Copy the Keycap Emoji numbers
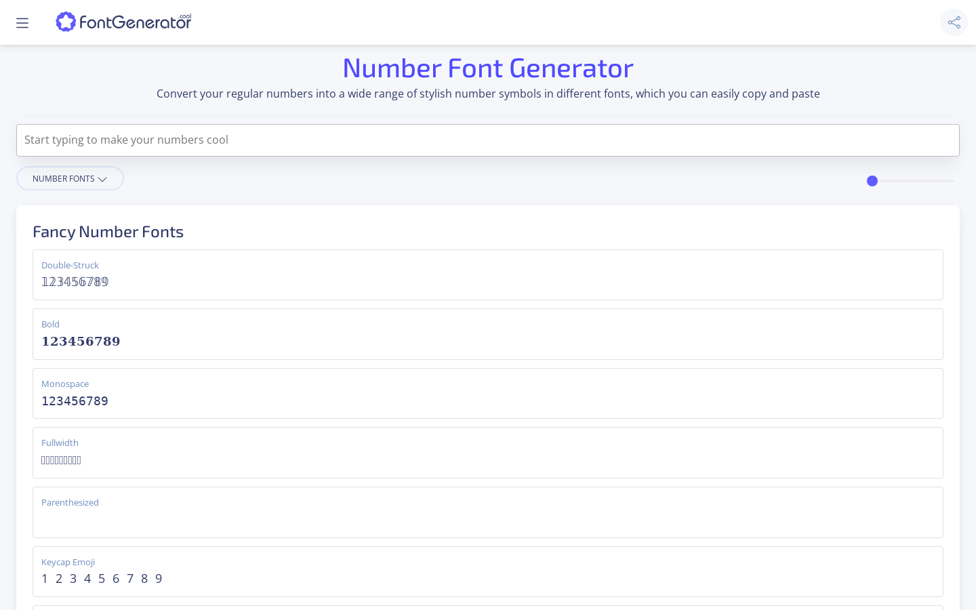Viewport: 976px width, 610px height. click(x=488, y=571)
